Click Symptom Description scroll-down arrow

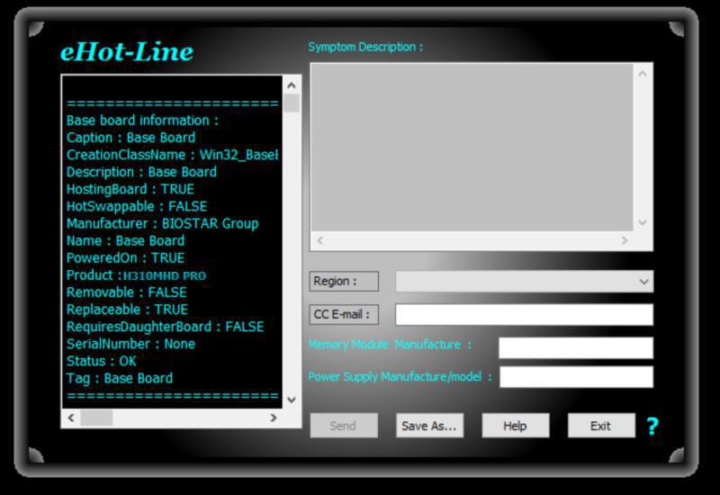tap(643, 222)
